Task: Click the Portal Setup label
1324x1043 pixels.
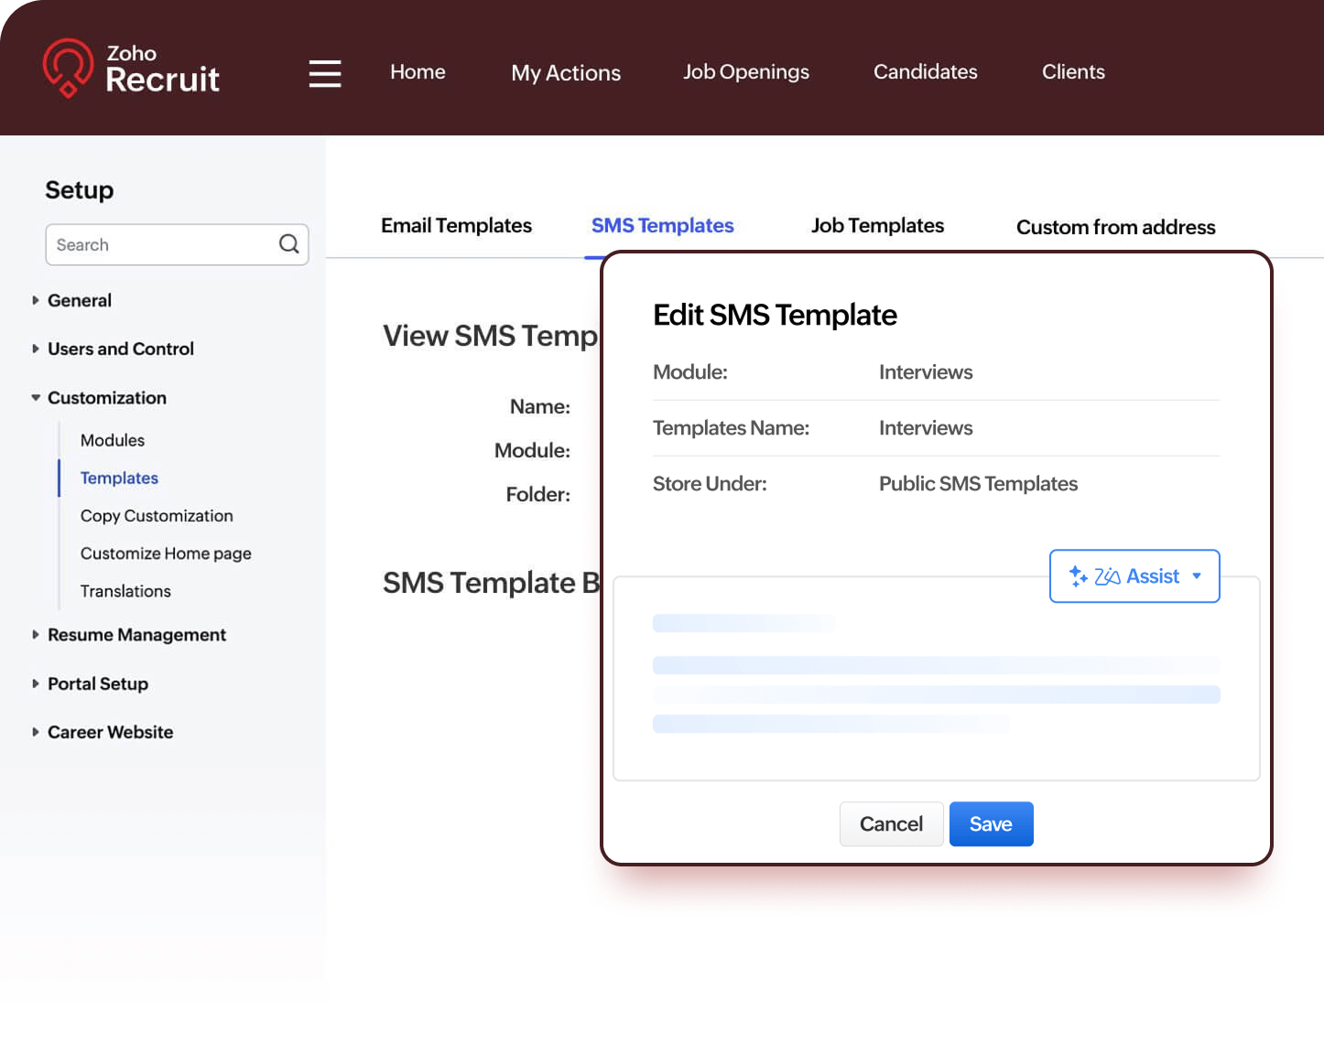Action: pos(98,683)
